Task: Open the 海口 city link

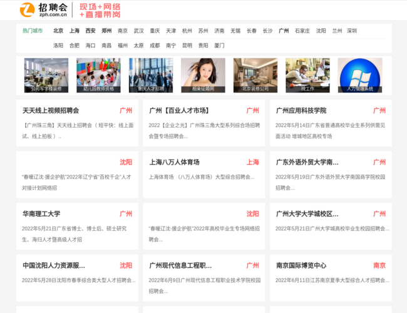Action: [90, 46]
